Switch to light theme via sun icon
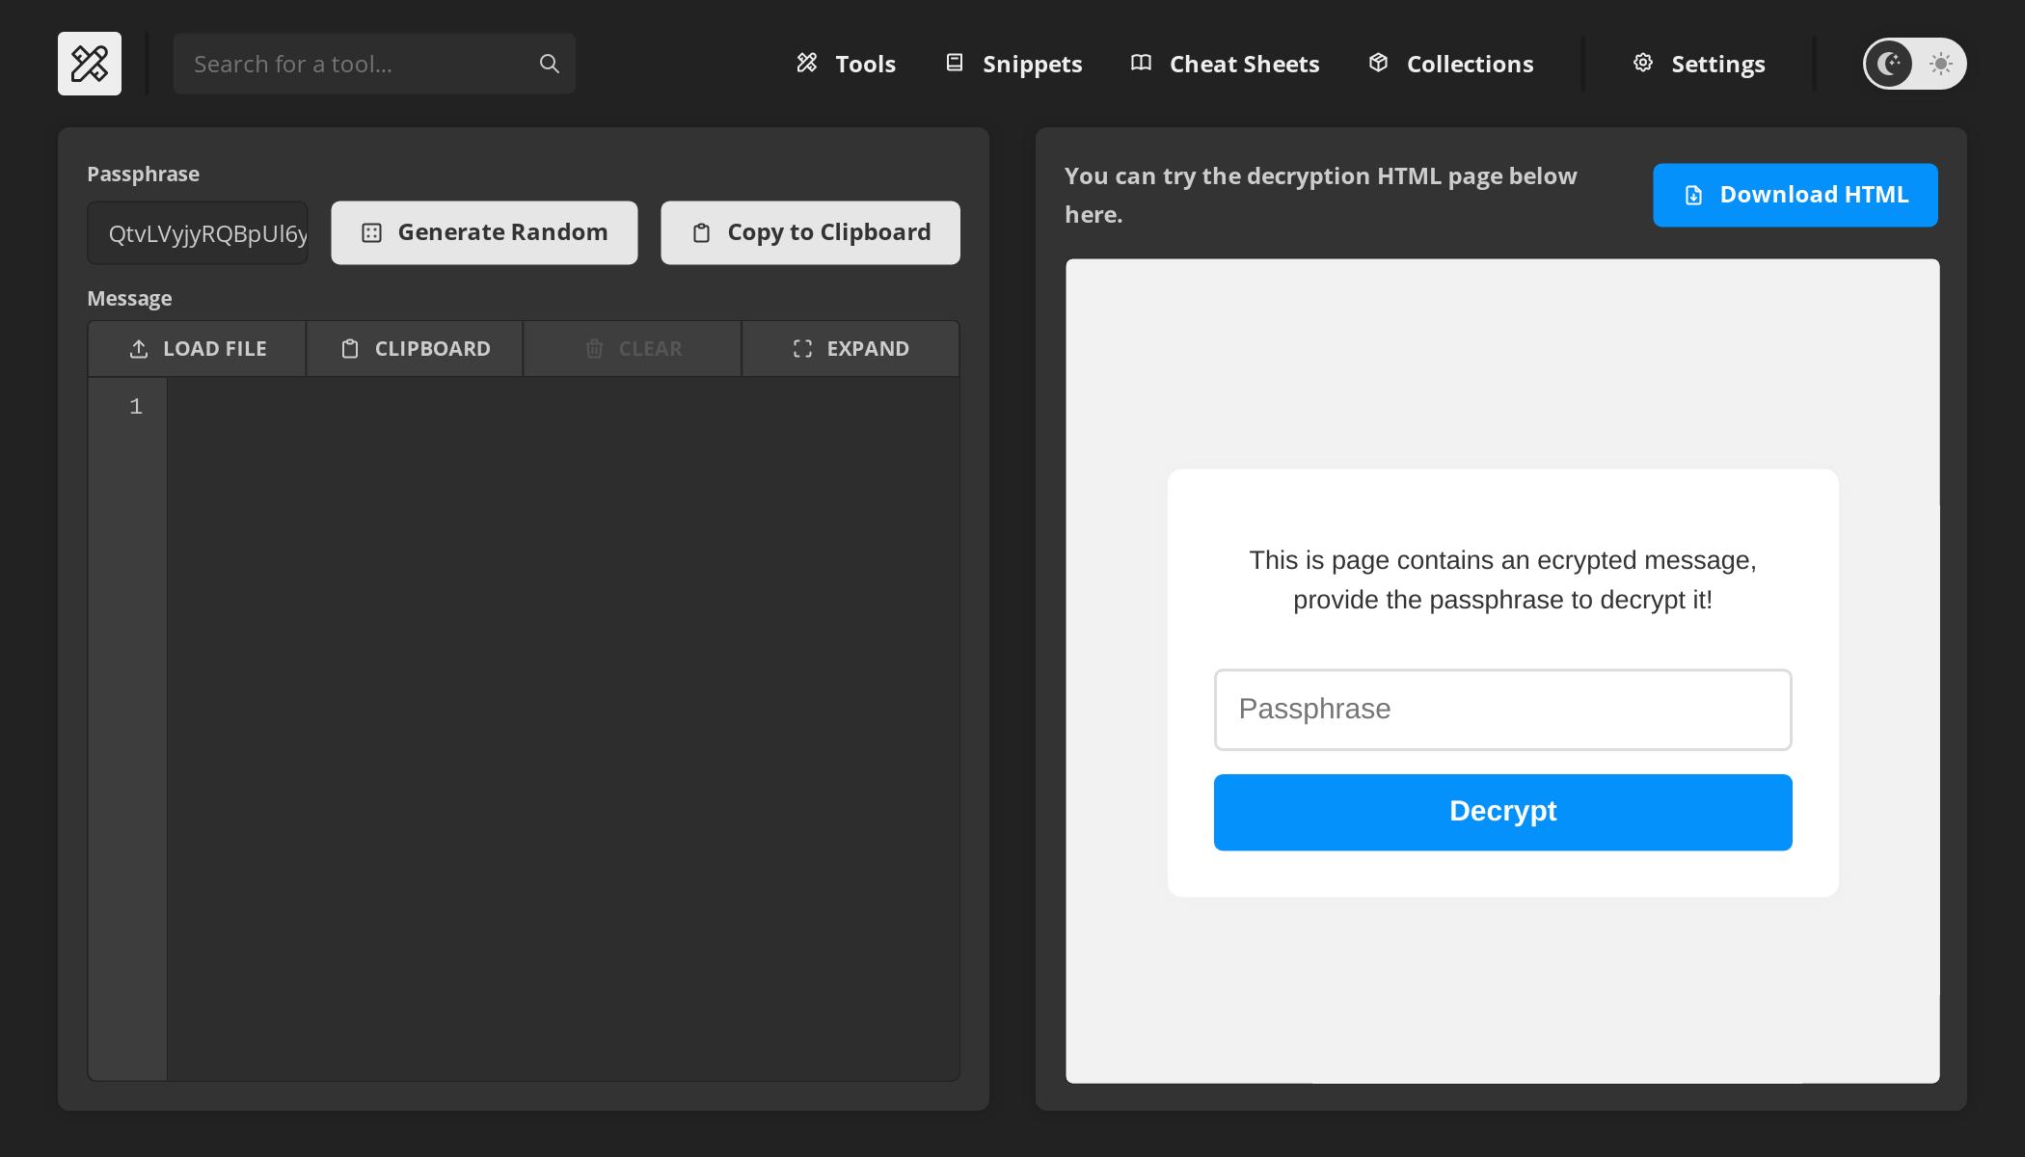Image resolution: width=2025 pixels, height=1157 pixels. point(1941,64)
